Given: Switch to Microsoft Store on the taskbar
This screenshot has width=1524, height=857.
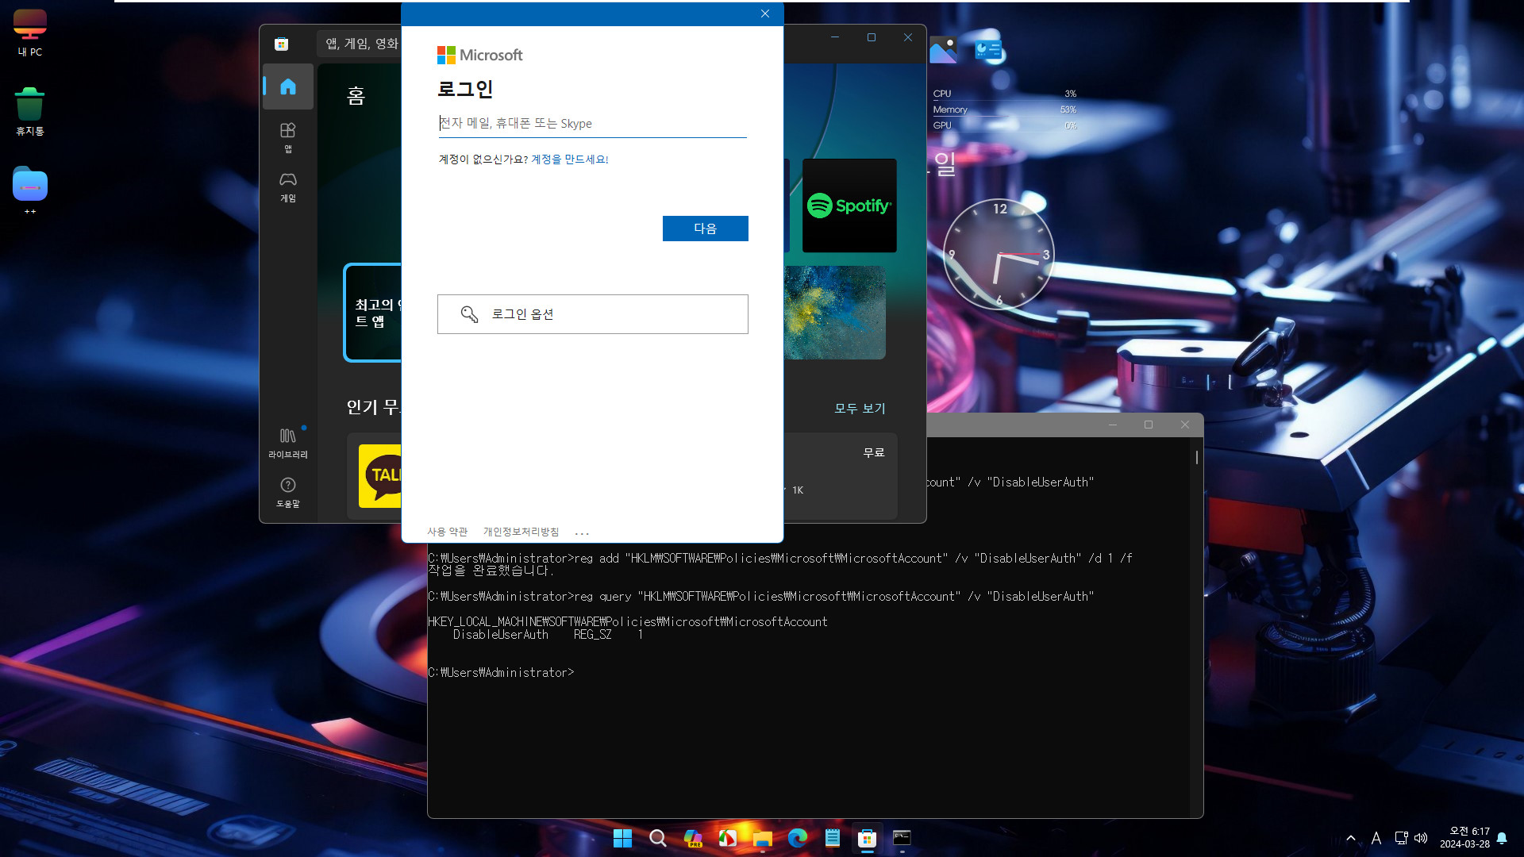Looking at the screenshot, I should click(x=868, y=838).
